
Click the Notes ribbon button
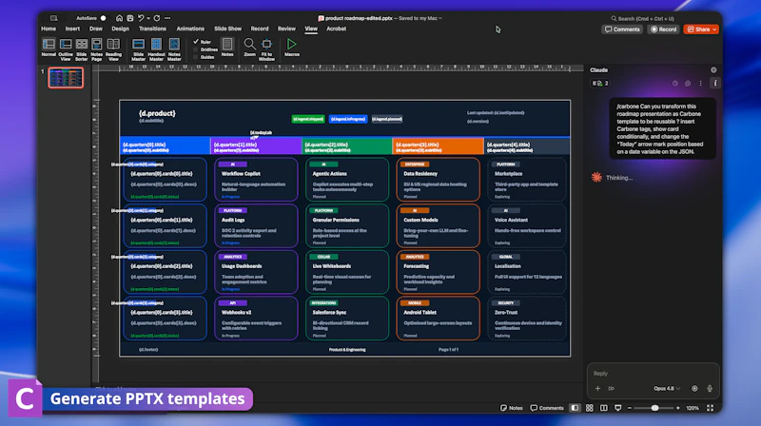point(227,47)
